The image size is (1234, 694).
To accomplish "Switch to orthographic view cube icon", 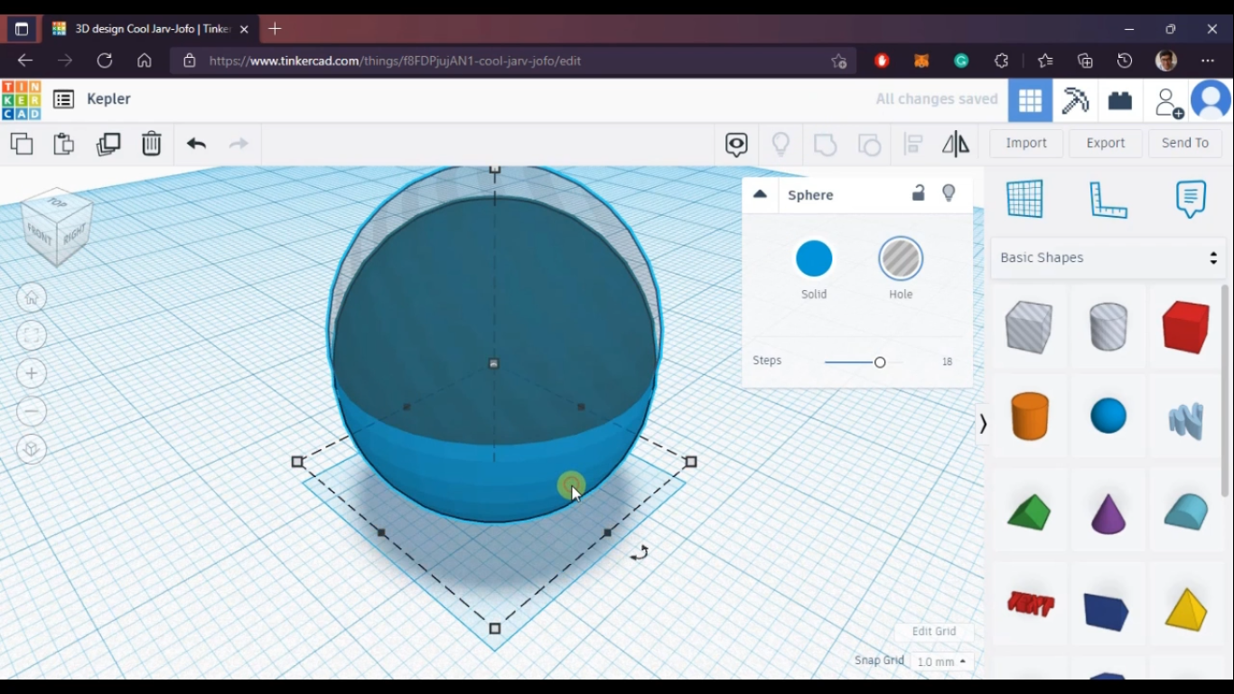I will click(x=32, y=449).
